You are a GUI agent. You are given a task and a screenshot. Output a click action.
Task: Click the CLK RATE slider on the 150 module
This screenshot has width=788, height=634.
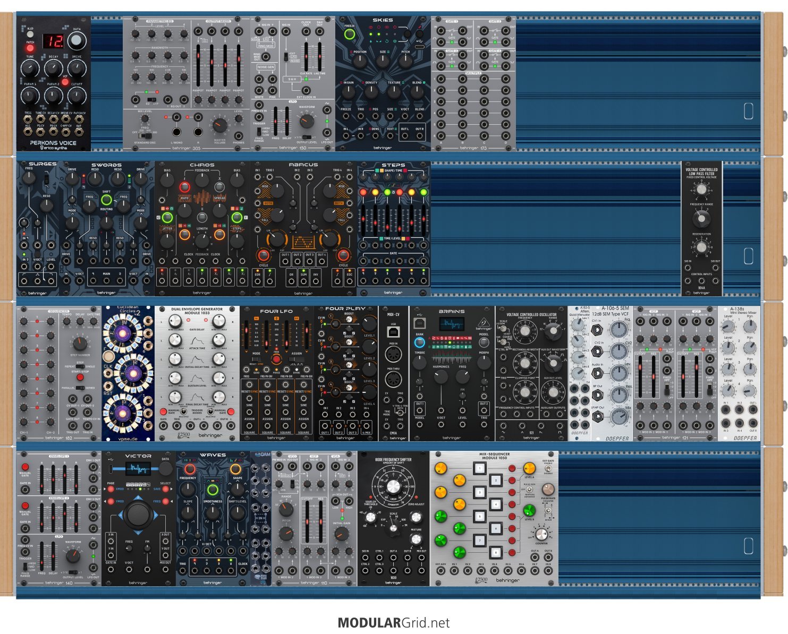pyautogui.click(x=306, y=56)
